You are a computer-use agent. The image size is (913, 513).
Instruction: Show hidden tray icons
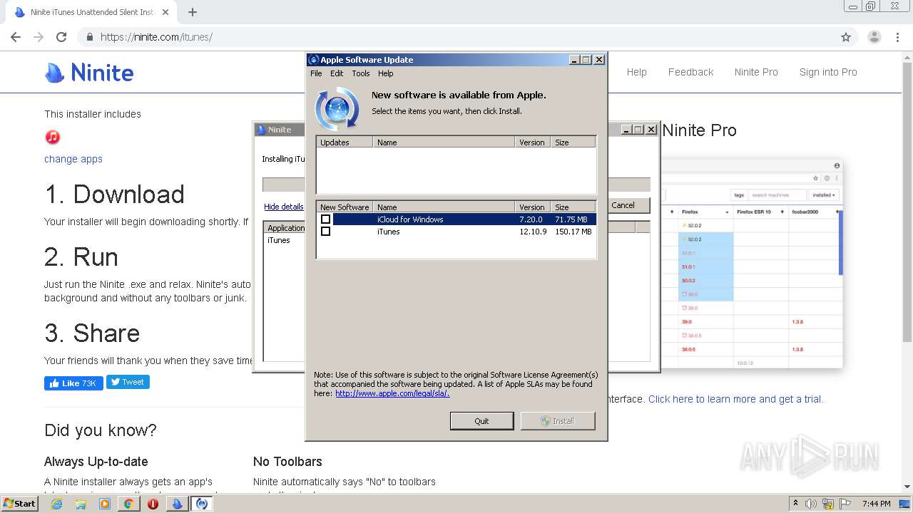tap(795, 504)
